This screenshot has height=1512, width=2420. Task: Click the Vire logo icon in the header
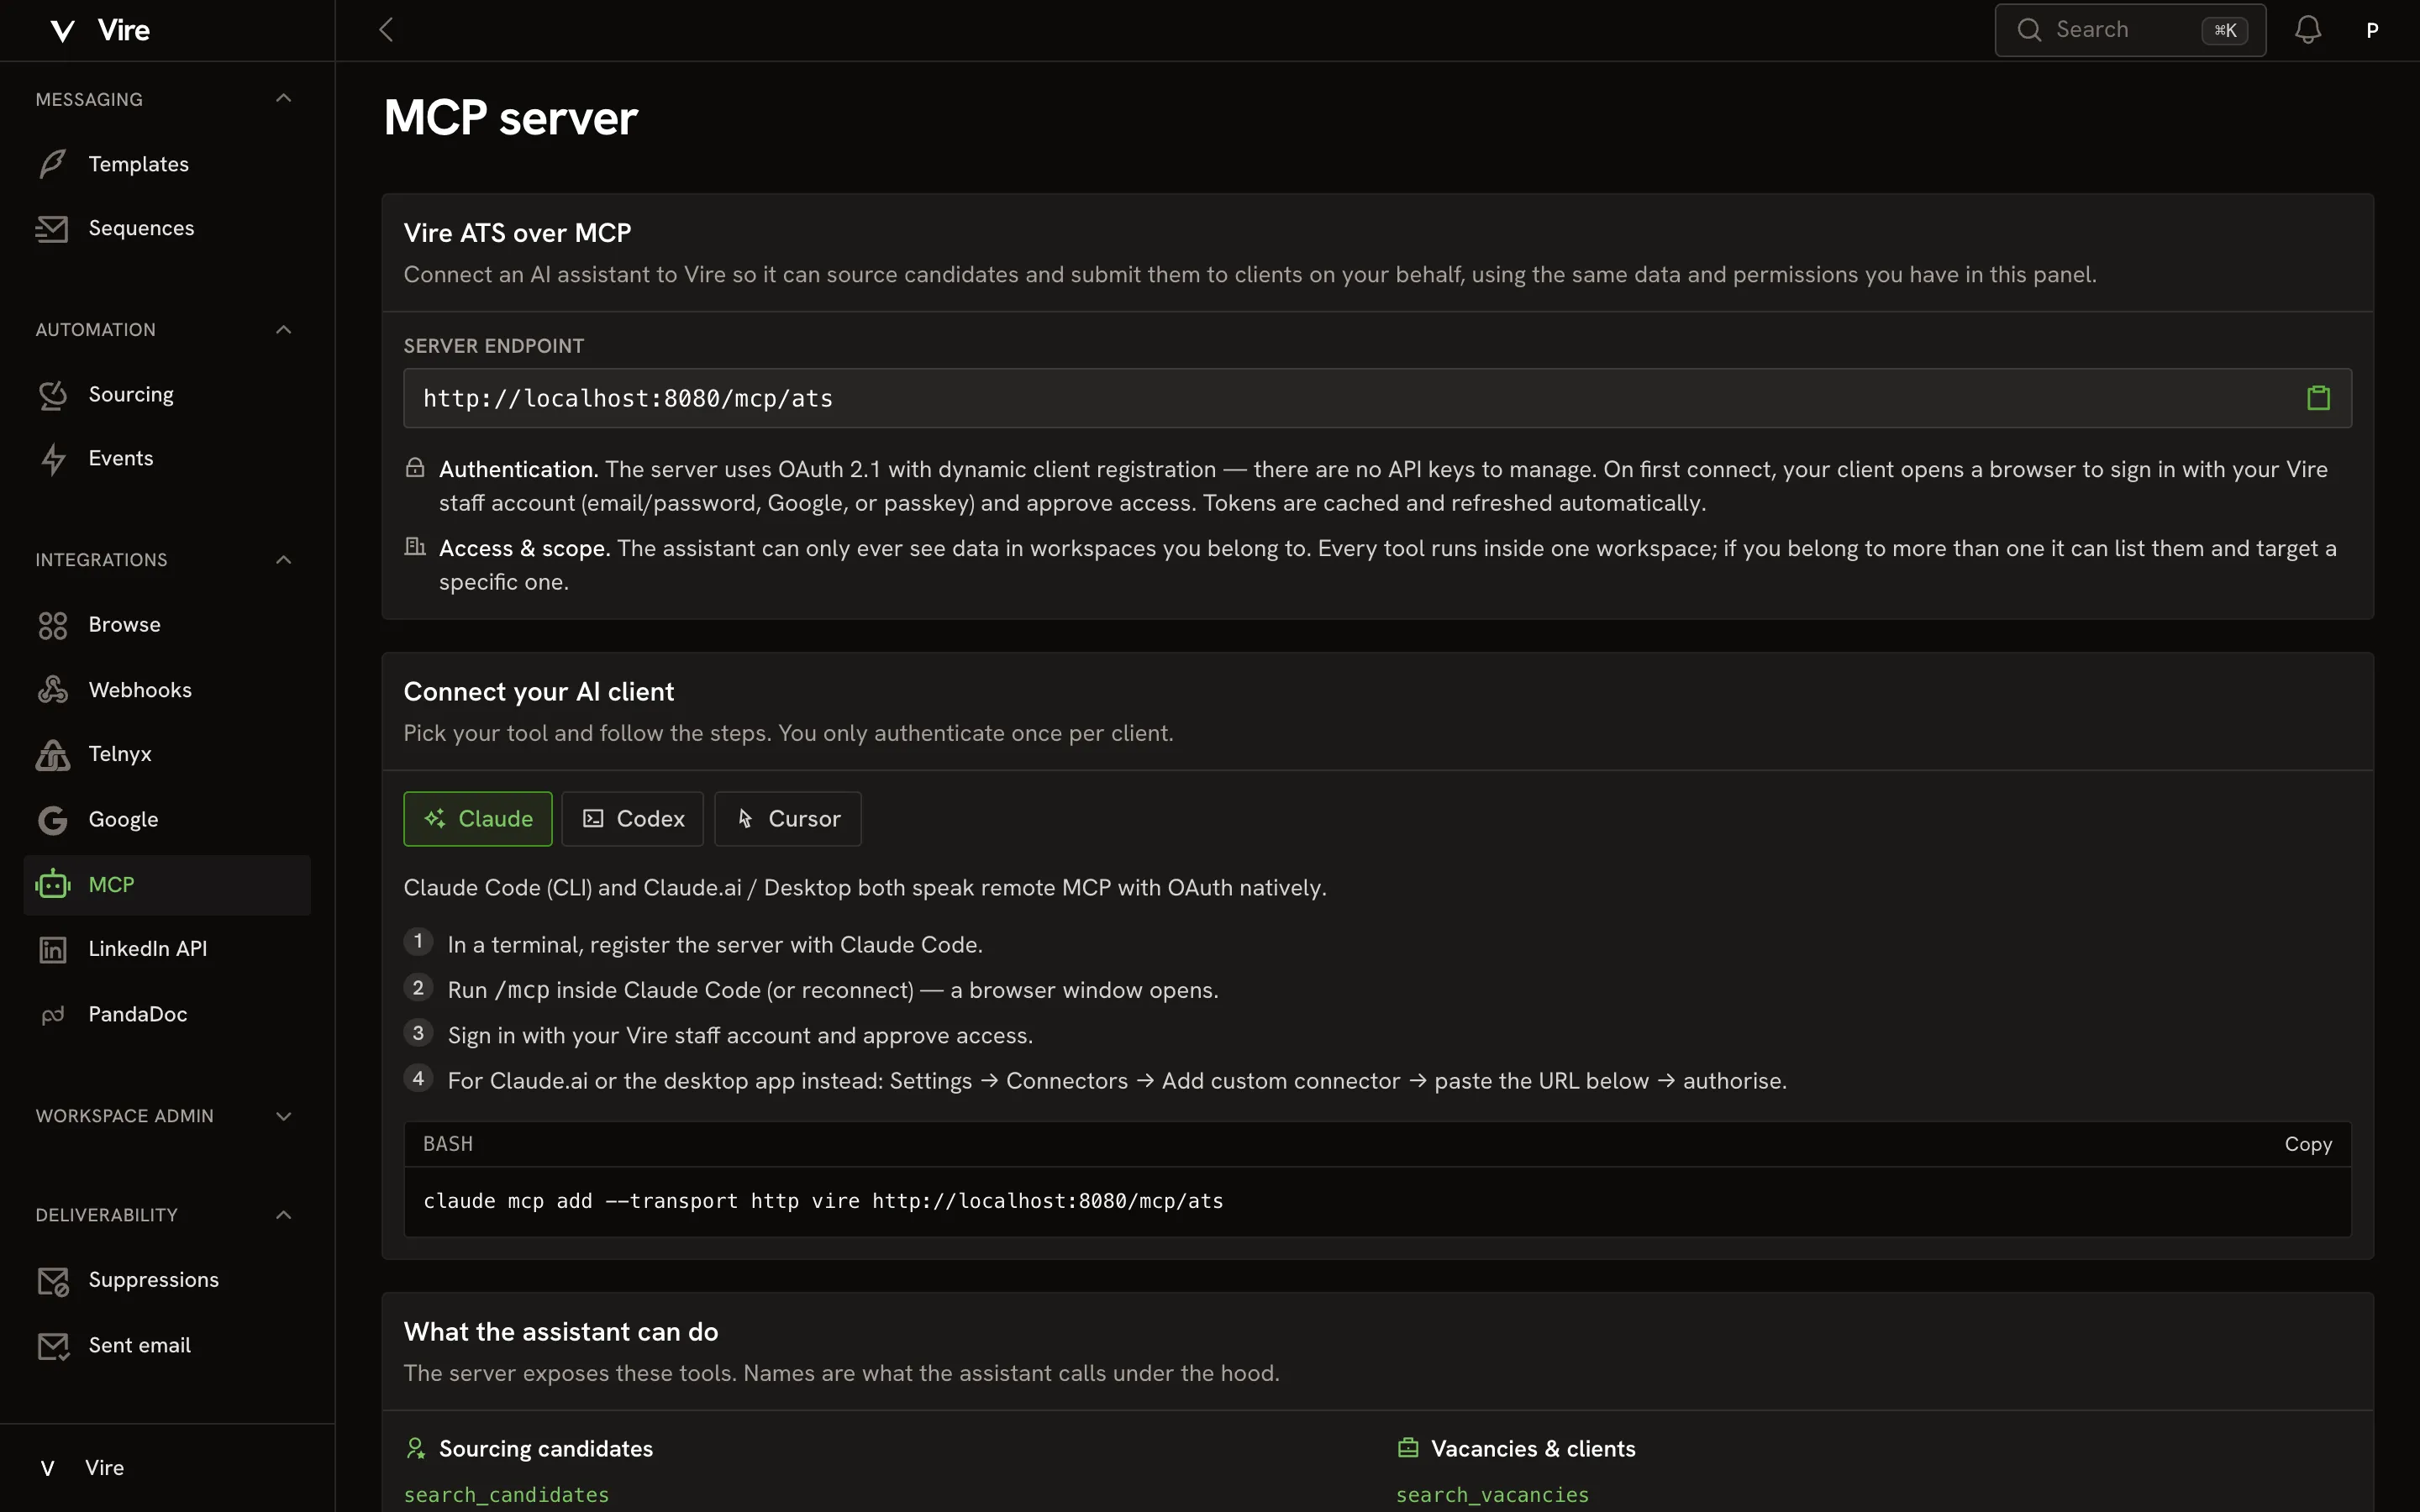point(62,31)
